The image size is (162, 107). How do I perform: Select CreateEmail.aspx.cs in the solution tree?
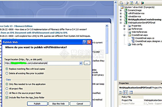[145, 38]
